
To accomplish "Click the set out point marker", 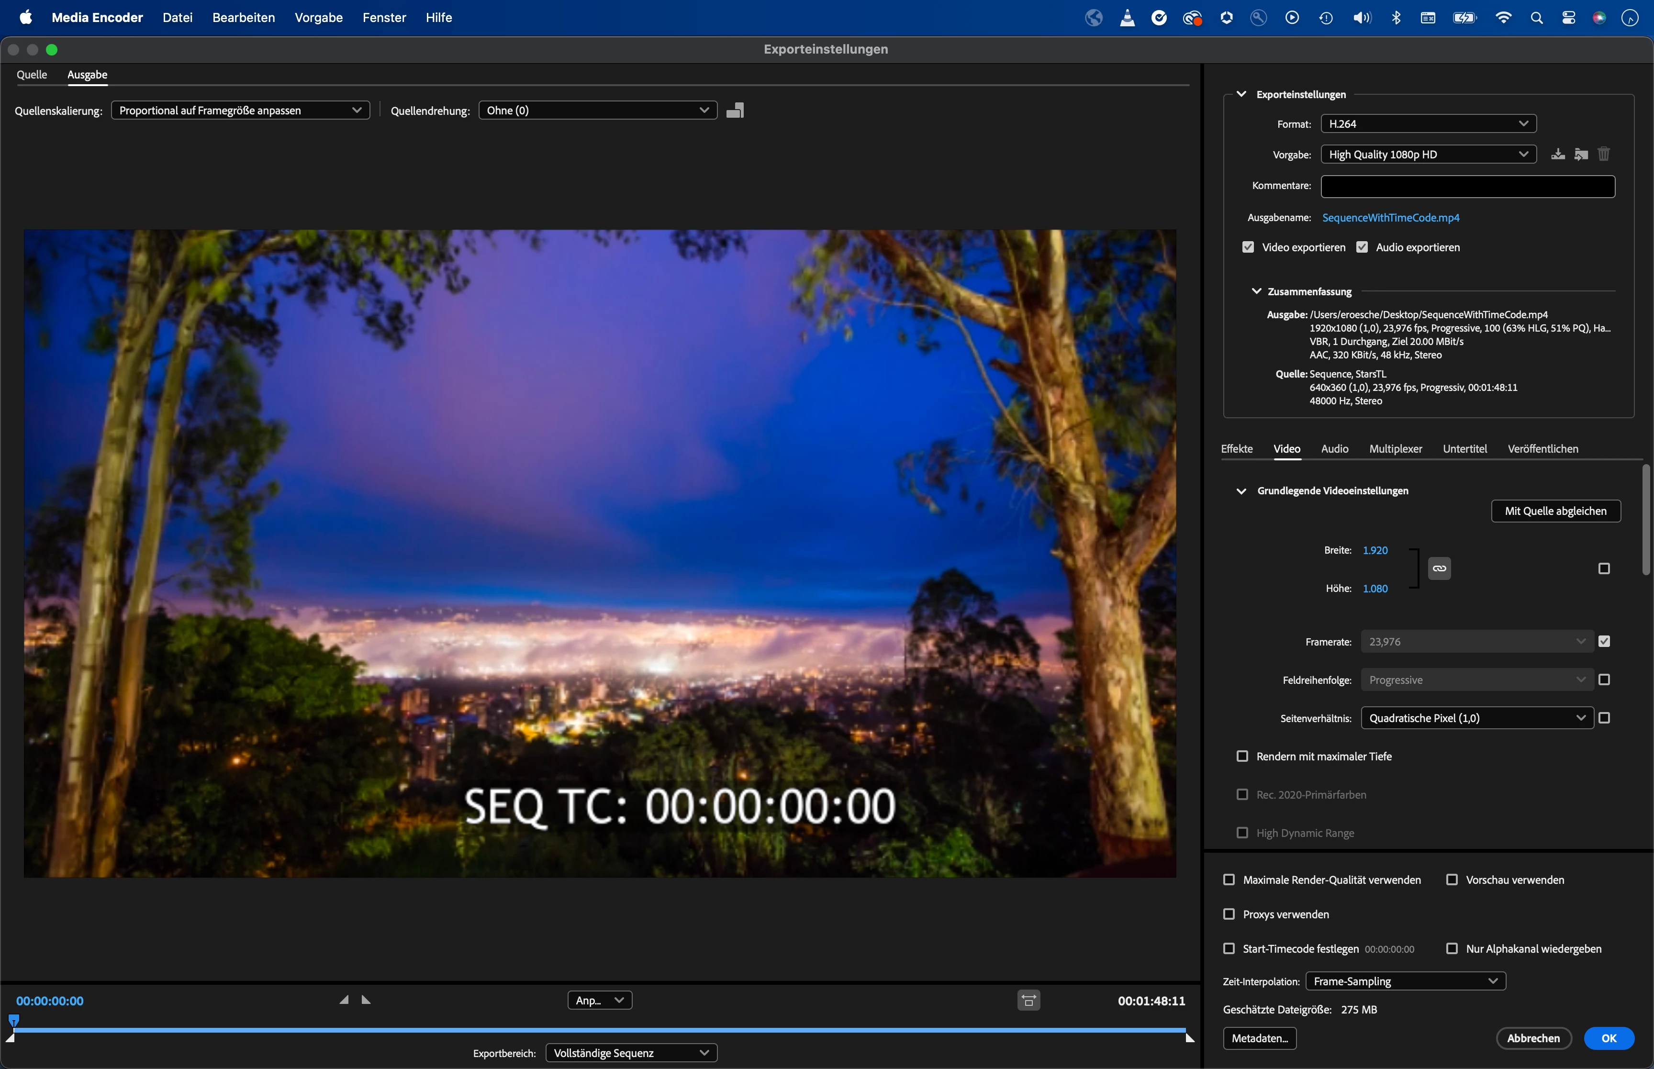I will coord(367,1000).
